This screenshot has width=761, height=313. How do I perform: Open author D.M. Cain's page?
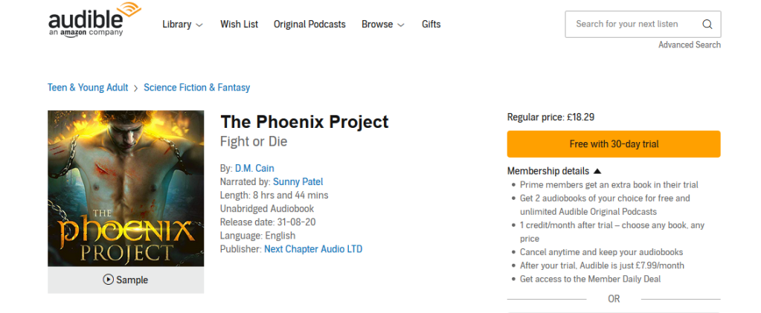click(x=254, y=168)
